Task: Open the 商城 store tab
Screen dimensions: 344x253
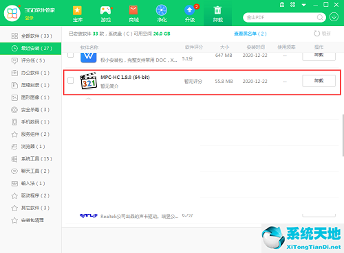Action: click(133, 14)
